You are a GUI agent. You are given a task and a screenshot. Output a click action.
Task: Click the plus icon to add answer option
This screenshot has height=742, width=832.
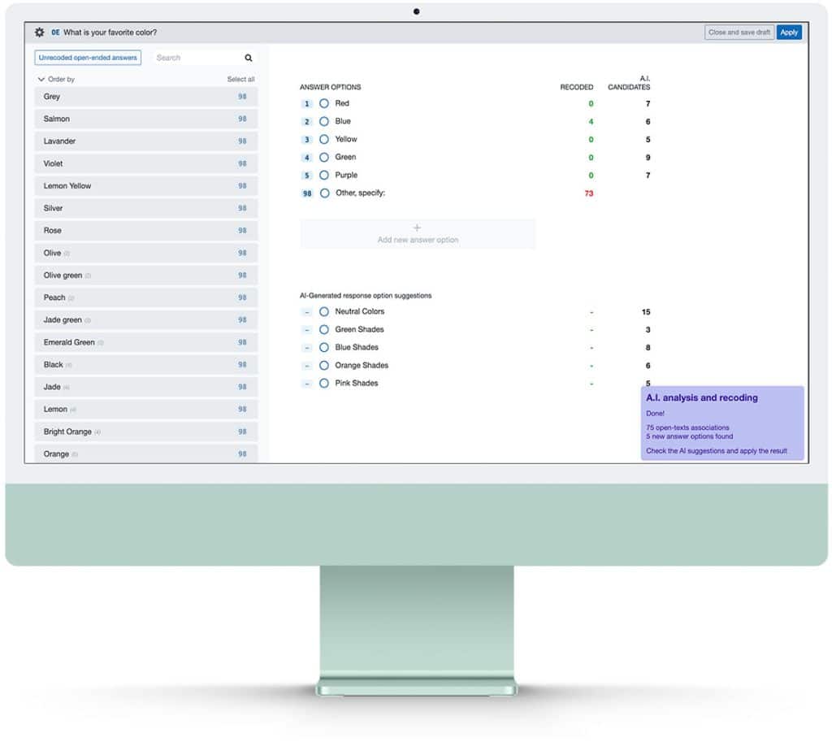(x=418, y=228)
